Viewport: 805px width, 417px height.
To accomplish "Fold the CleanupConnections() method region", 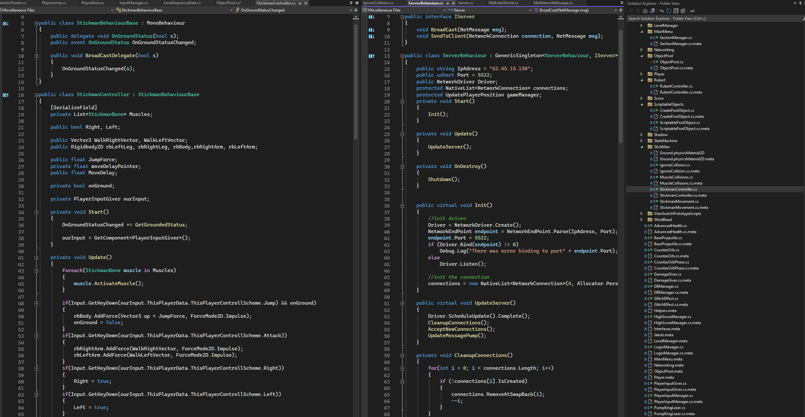I will pos(402,355).
